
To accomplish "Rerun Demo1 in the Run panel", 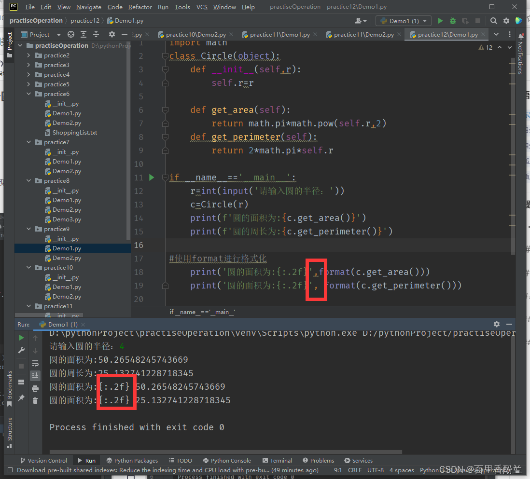I will pyautogui.click(x=21, y=338).
